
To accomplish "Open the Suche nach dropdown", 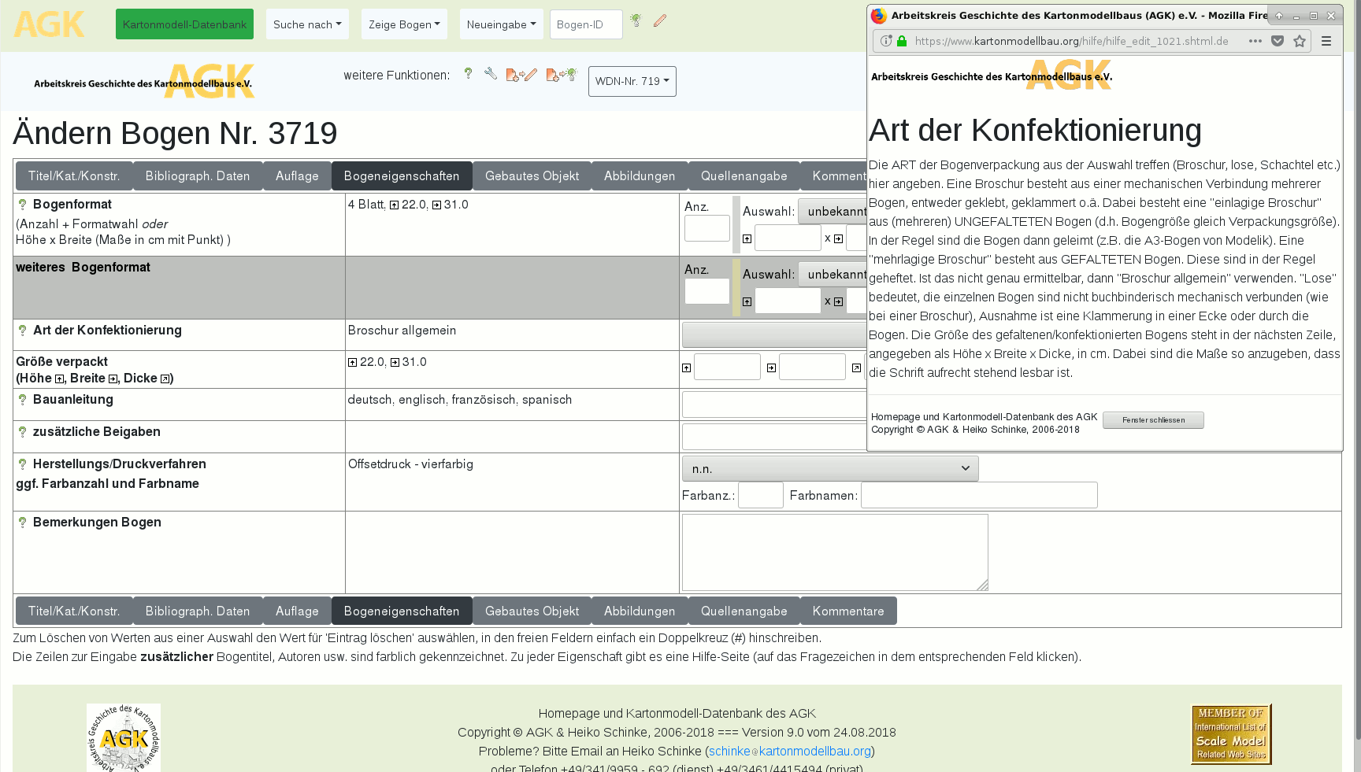I will [x=307, y=24].
